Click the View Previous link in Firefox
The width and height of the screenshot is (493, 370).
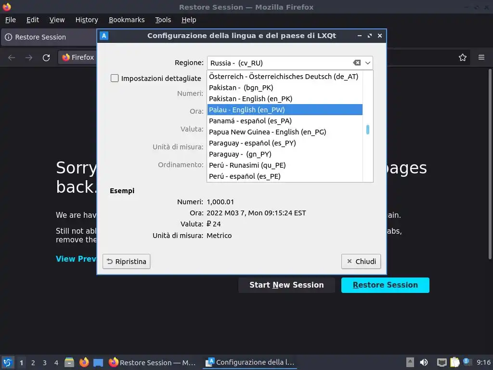point(76,259)
